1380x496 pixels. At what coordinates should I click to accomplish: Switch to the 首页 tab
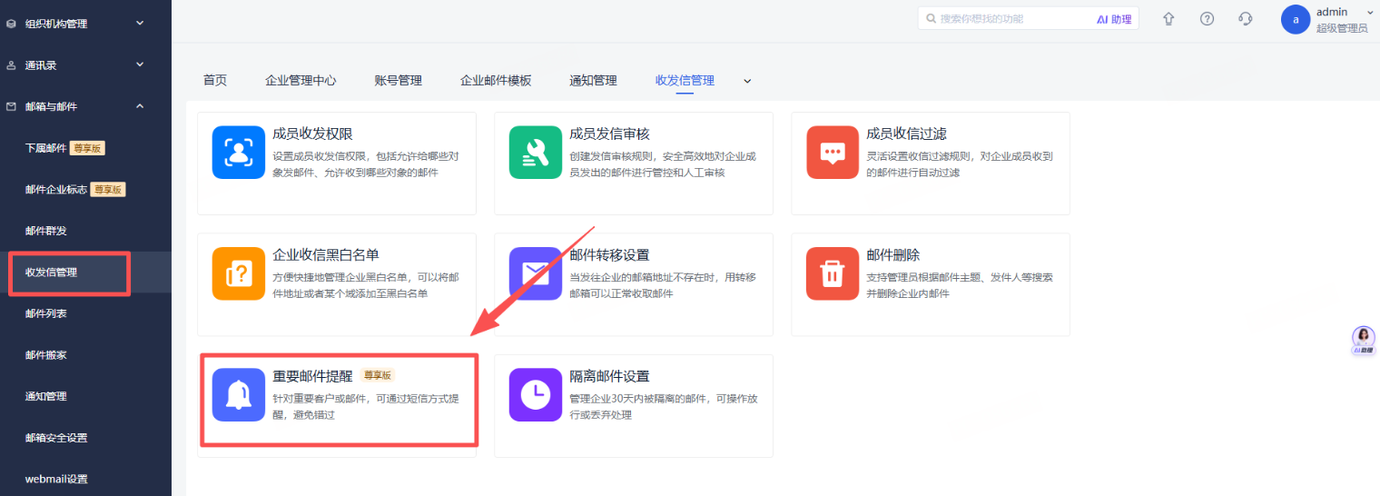pyautogui.click(x=215, y=80)
